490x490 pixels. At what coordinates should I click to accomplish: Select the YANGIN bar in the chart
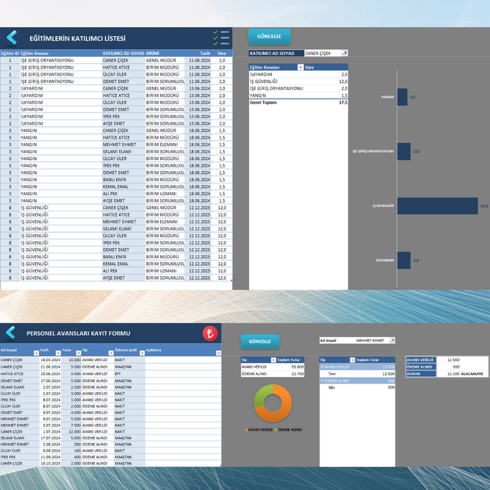tap(402, 97)
